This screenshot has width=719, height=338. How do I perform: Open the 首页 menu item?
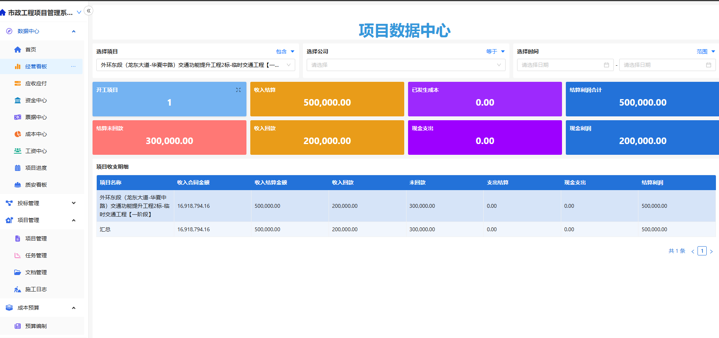[x=41, y=50]
